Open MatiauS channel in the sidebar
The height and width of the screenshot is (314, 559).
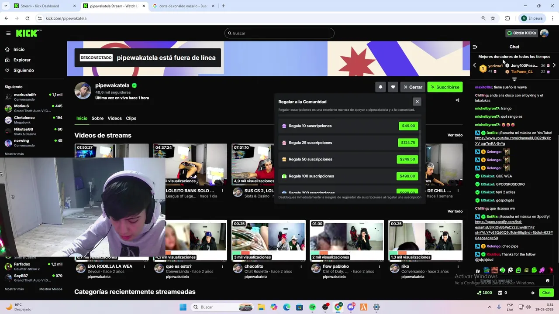34,108
